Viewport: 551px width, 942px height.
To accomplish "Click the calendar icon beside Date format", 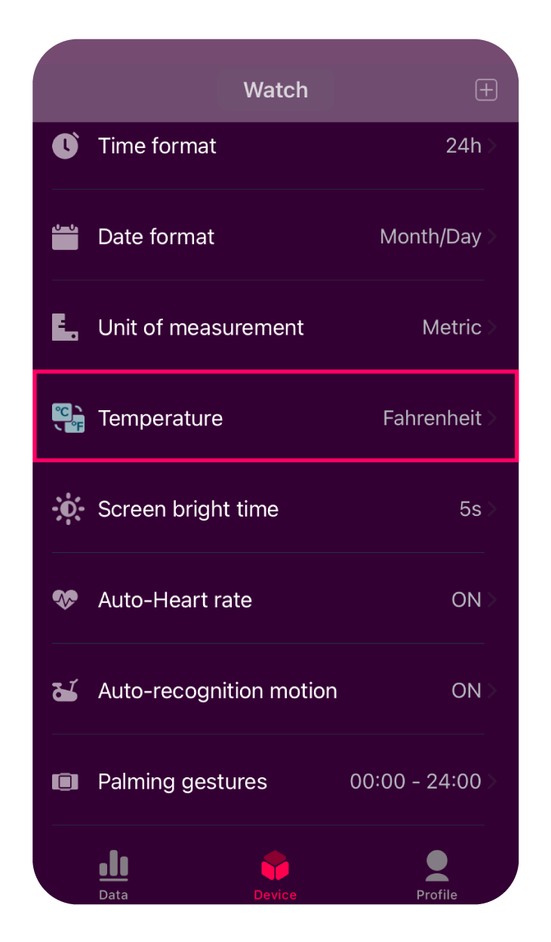I will point(65,236).
